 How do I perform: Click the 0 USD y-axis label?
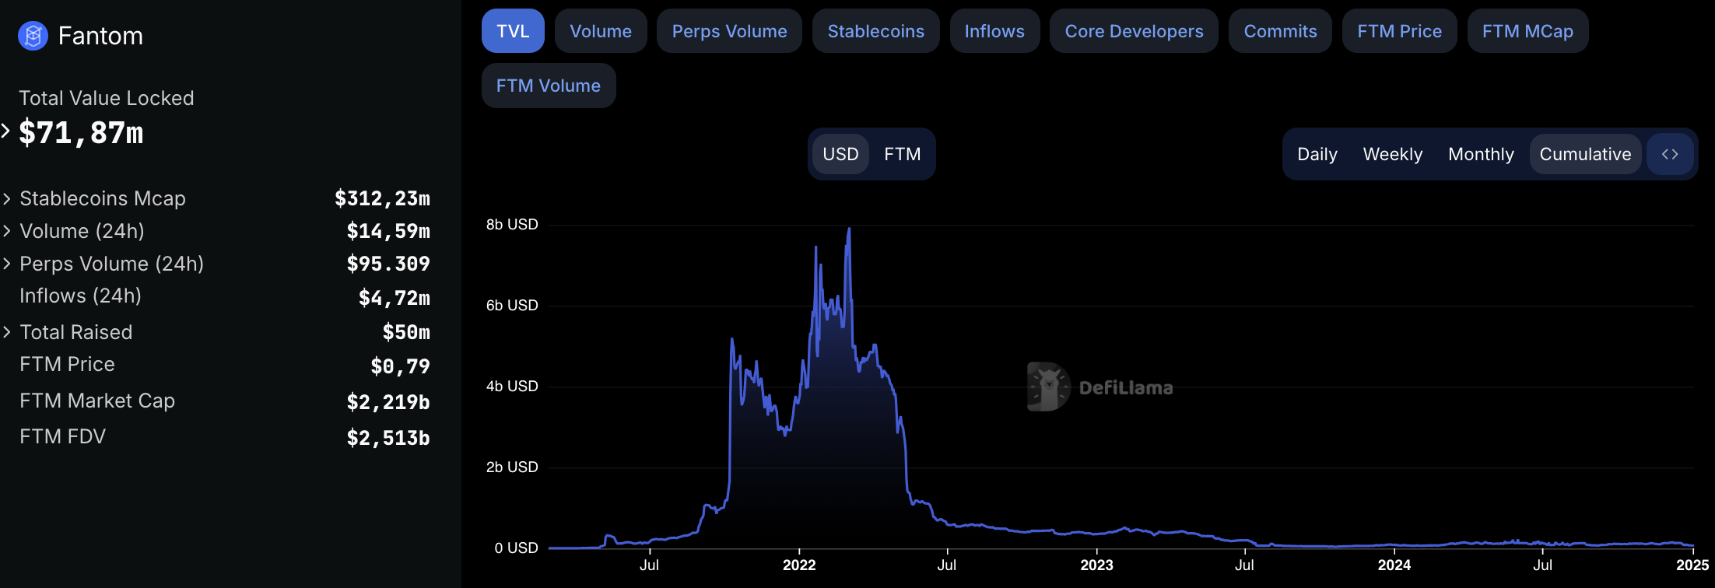point(516,548)
